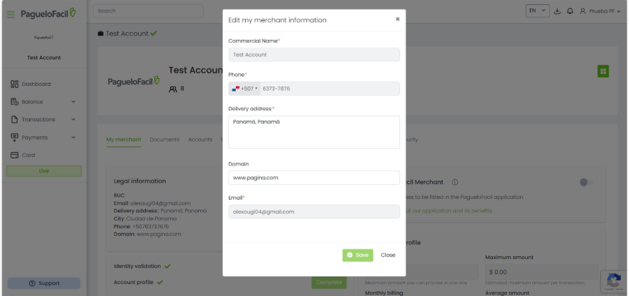Expand the Balance sidebar menu

point(43,102)
